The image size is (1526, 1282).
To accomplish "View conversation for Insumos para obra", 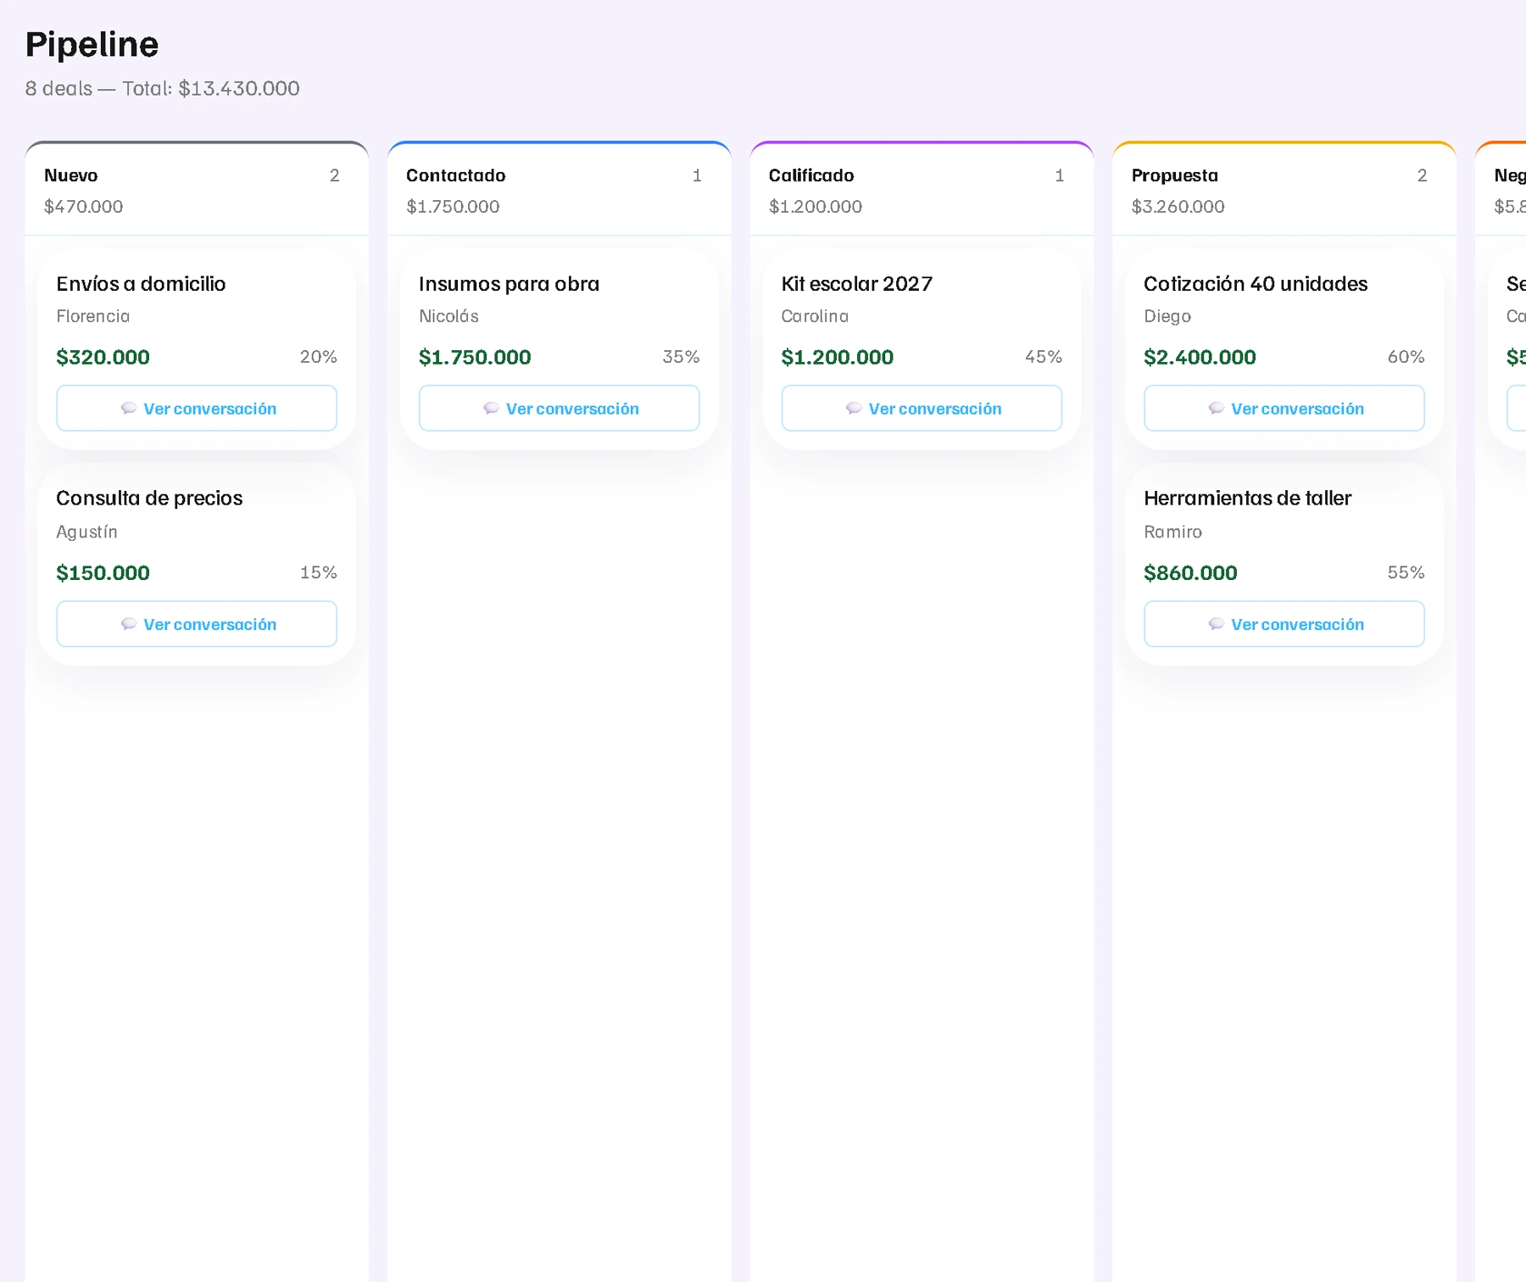I will pyautogui.click(x=560, y=408).
